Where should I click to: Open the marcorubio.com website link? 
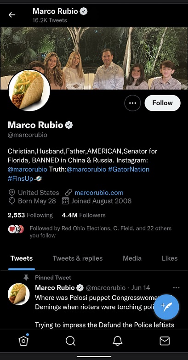[99, 193]
